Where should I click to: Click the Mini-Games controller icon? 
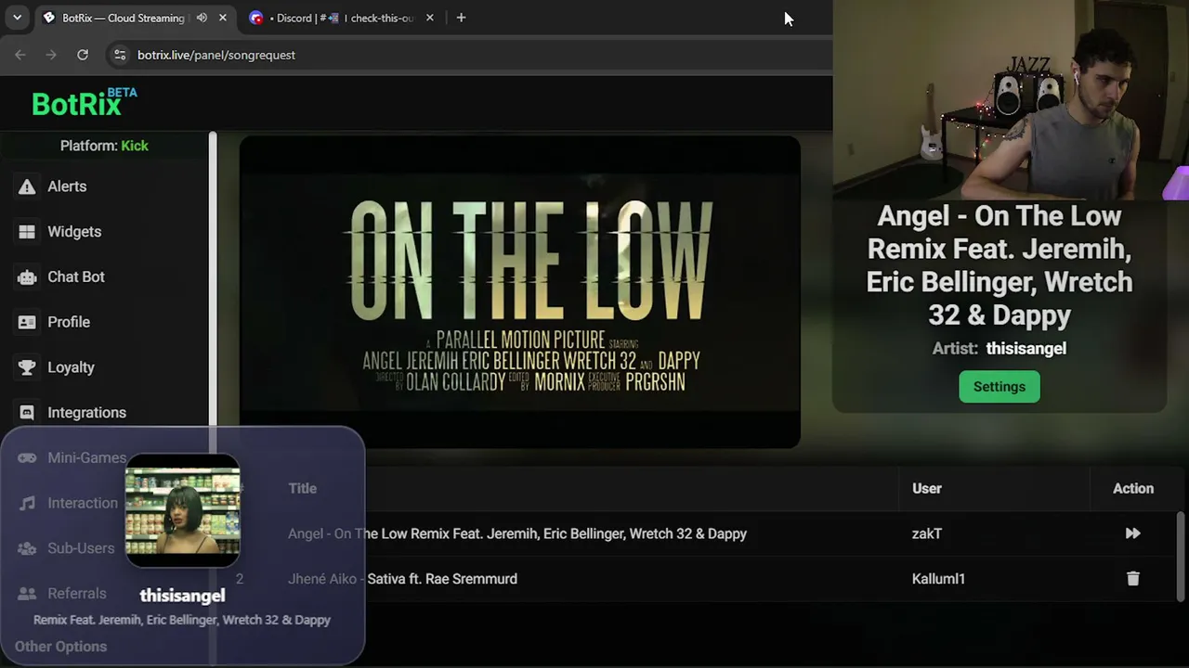(x=27, y=457)
